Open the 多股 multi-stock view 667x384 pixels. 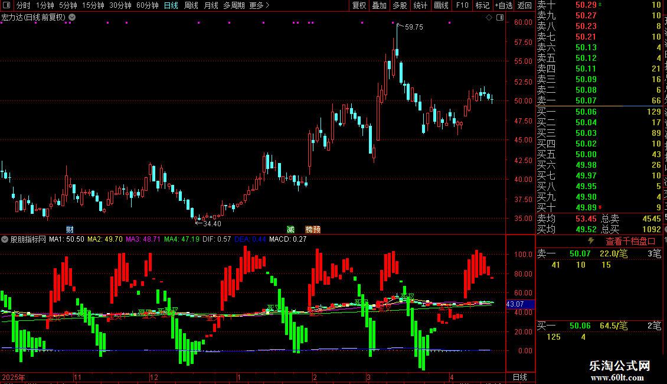[x=400, y=5]
